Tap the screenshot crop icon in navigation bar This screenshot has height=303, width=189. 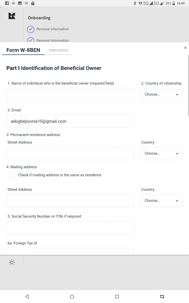coord(162,296)
